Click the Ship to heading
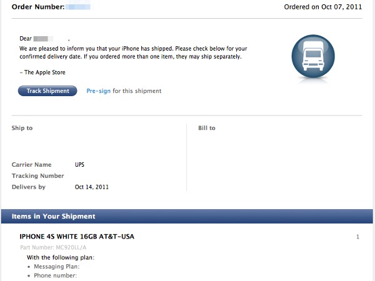Screen dimensions: 375x281 [22, 128]
